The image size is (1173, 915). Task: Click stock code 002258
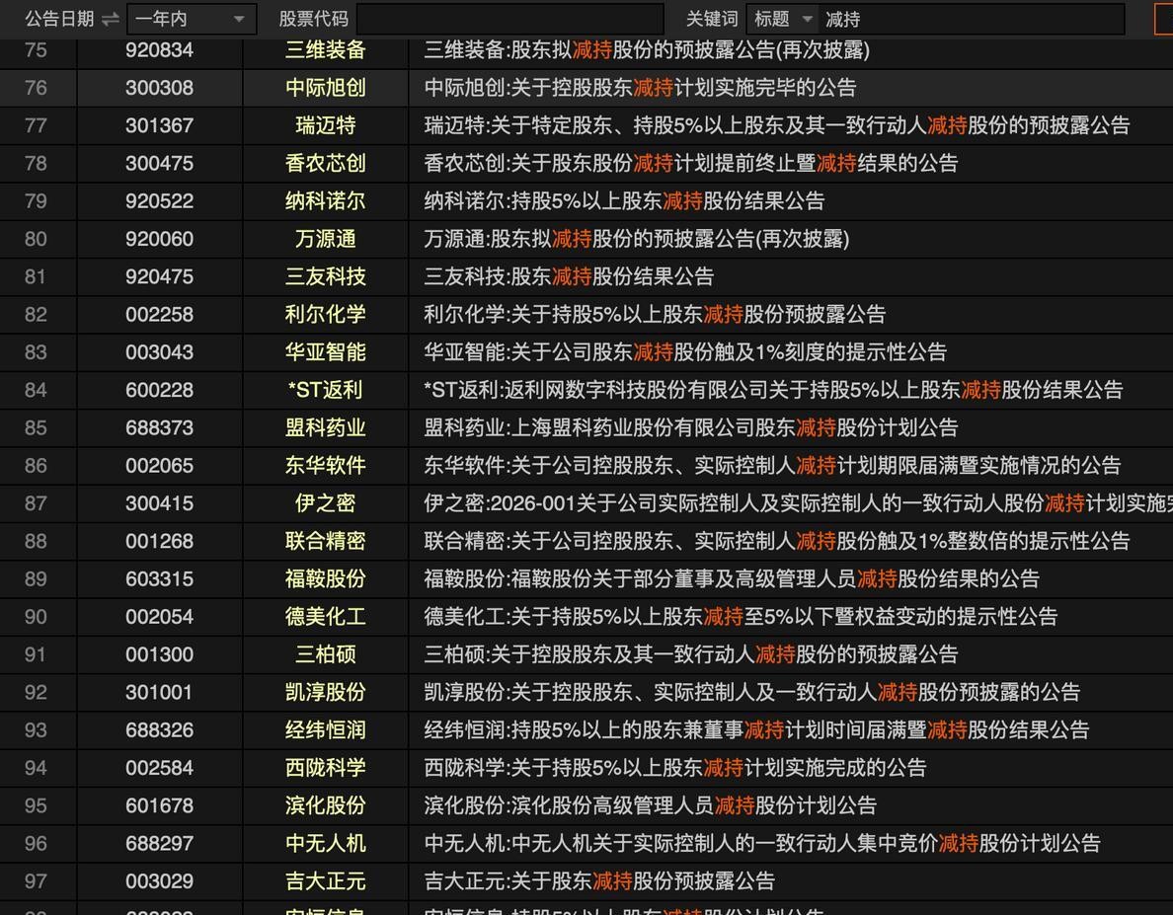point(159,314)
